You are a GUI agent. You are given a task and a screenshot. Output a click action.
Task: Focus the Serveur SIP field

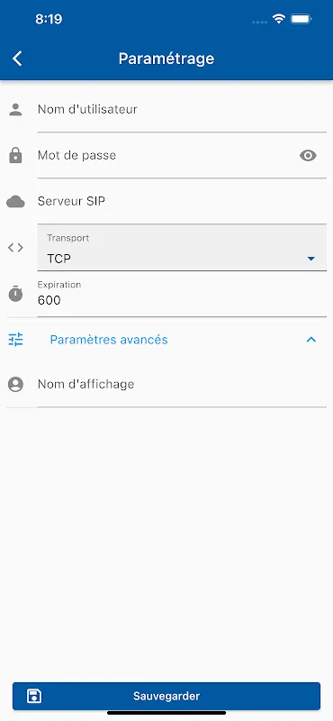pos(182,201)
